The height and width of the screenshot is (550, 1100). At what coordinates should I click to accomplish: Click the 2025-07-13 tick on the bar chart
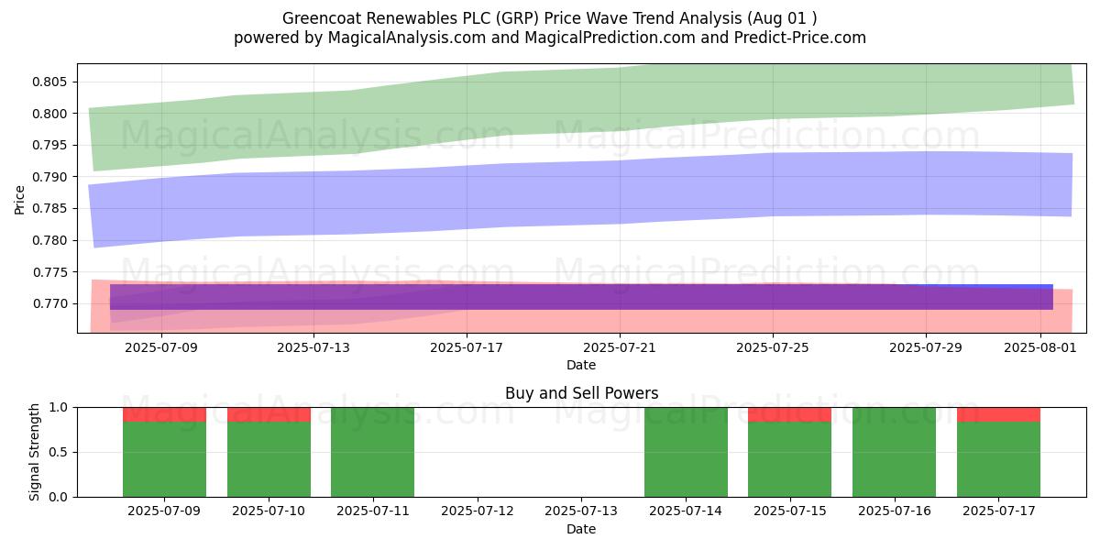click(x=581, y=511)
